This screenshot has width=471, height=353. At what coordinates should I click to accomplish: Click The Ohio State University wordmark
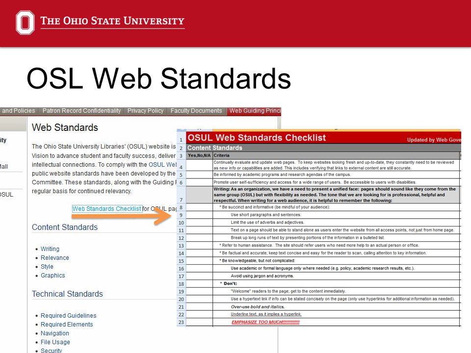click(112, 21)
